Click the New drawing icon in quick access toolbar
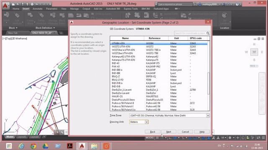The width and height of the screenshot is (268, 150). click(13, 4)
